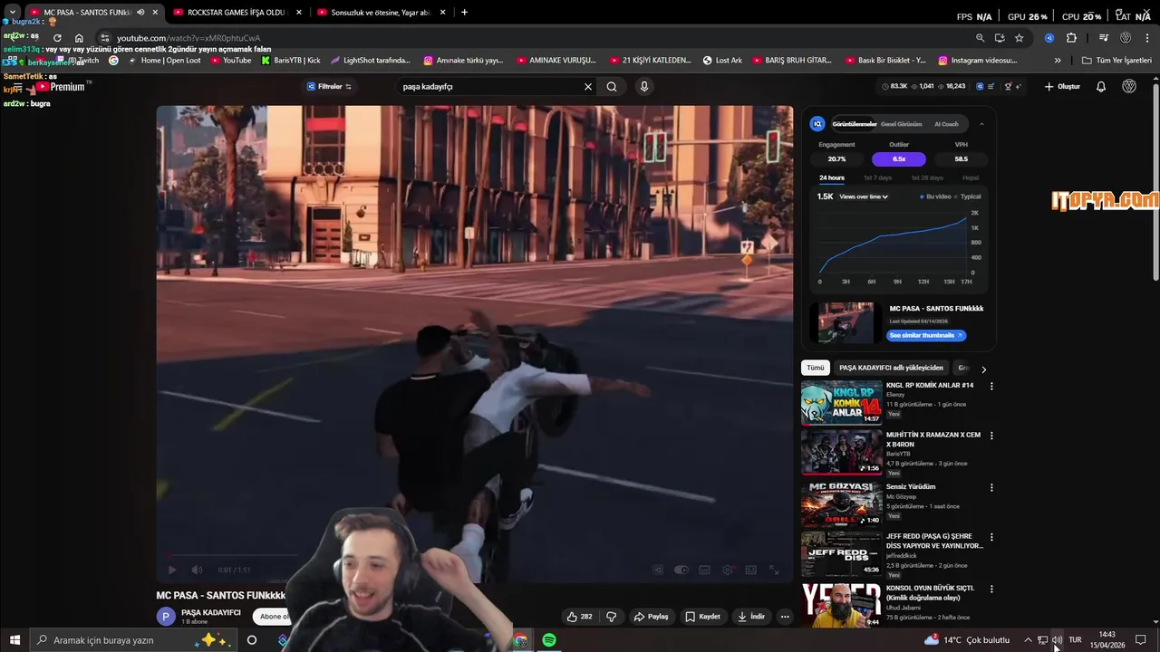Search with the magnifier button

[612, 87]
